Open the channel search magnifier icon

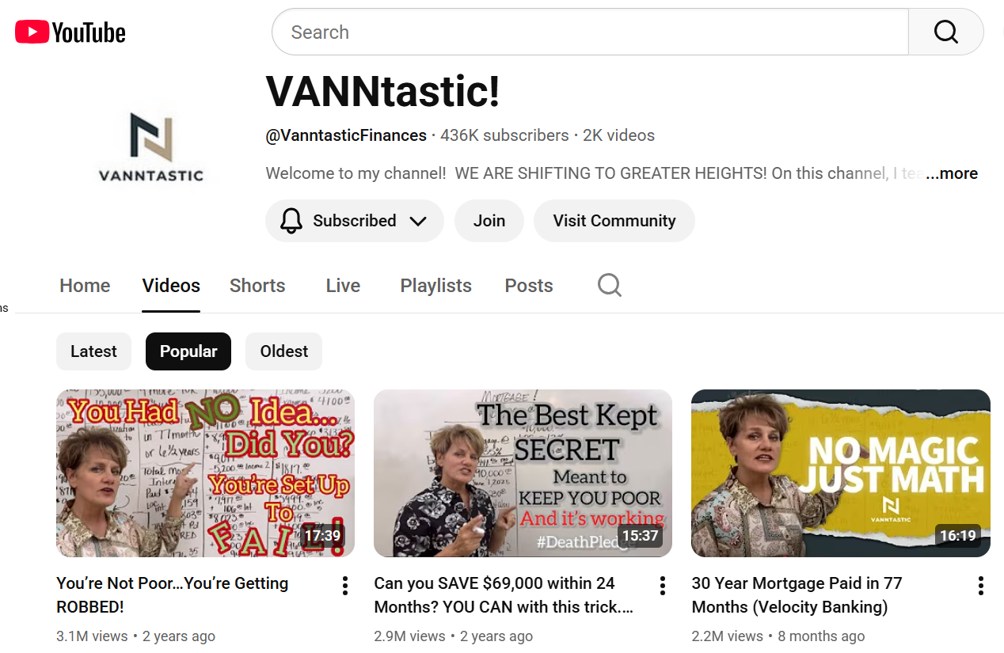point(609,286)
